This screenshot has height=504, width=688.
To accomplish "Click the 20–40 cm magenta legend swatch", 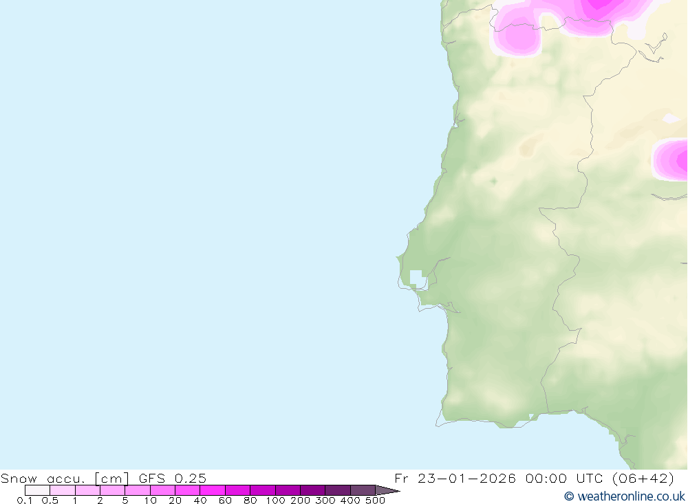I will coord(188,490).
